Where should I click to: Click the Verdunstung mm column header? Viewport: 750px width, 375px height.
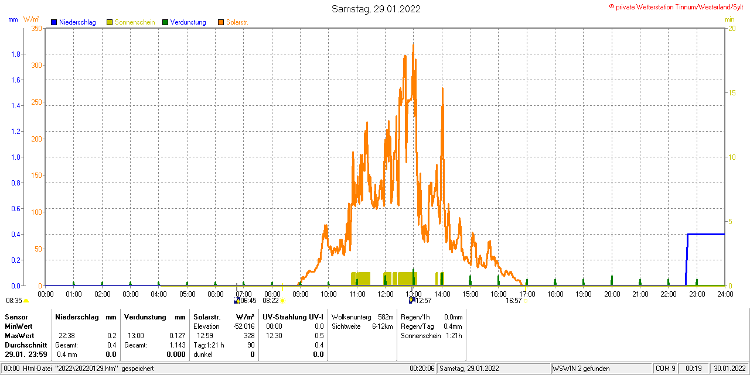pyautogui.click(x=155, y=316)
